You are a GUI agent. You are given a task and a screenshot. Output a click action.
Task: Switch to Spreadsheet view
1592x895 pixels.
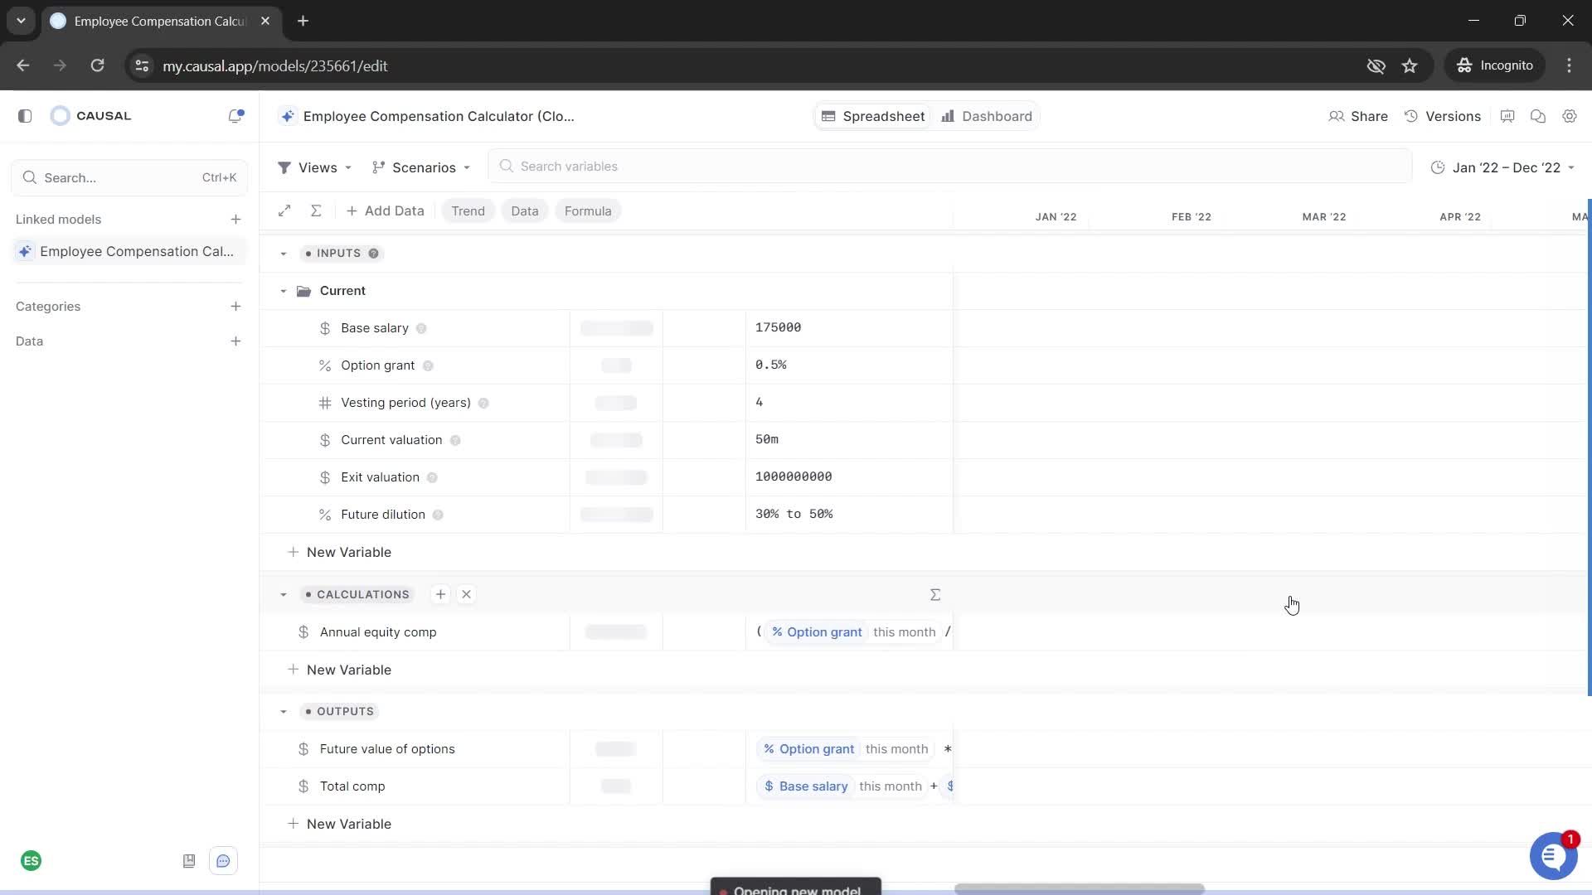coord(873,117)
